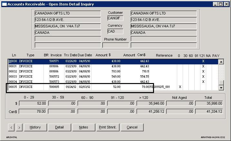Click the > 120 dollar total 35,946.00
Screen dimensions: 231x141
coord(150,103)
